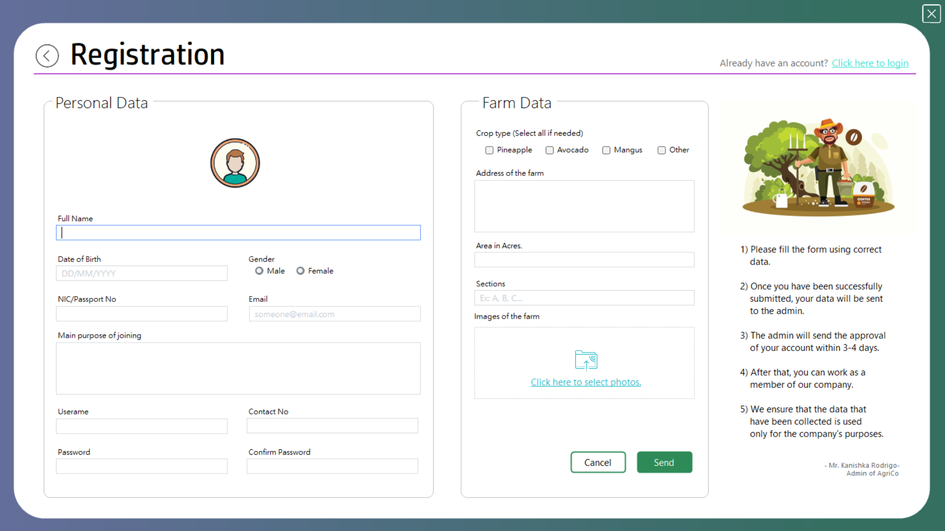This screenshot has height=531, width=945.
Task: Click the Full Name input field
Action: (x=238, y=233)
